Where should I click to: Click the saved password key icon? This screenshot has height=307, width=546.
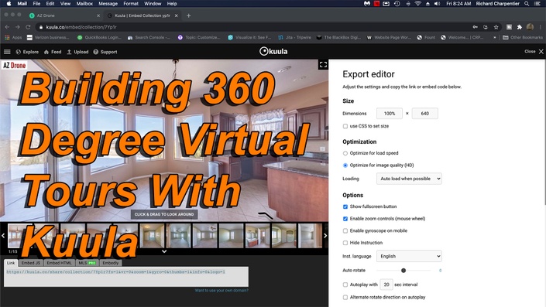tap(475, 27)
